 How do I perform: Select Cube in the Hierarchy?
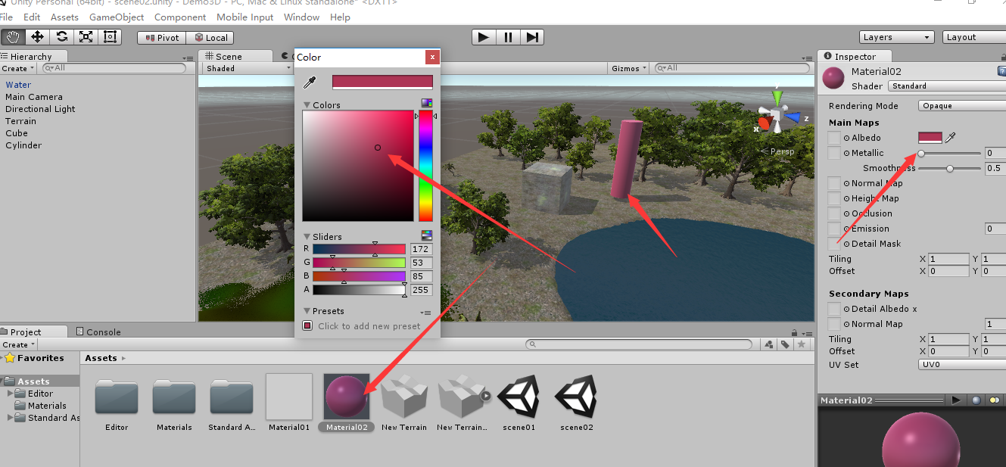coord(17,133)
